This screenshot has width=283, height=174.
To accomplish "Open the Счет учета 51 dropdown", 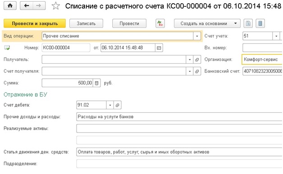I will tap(276, 36).
